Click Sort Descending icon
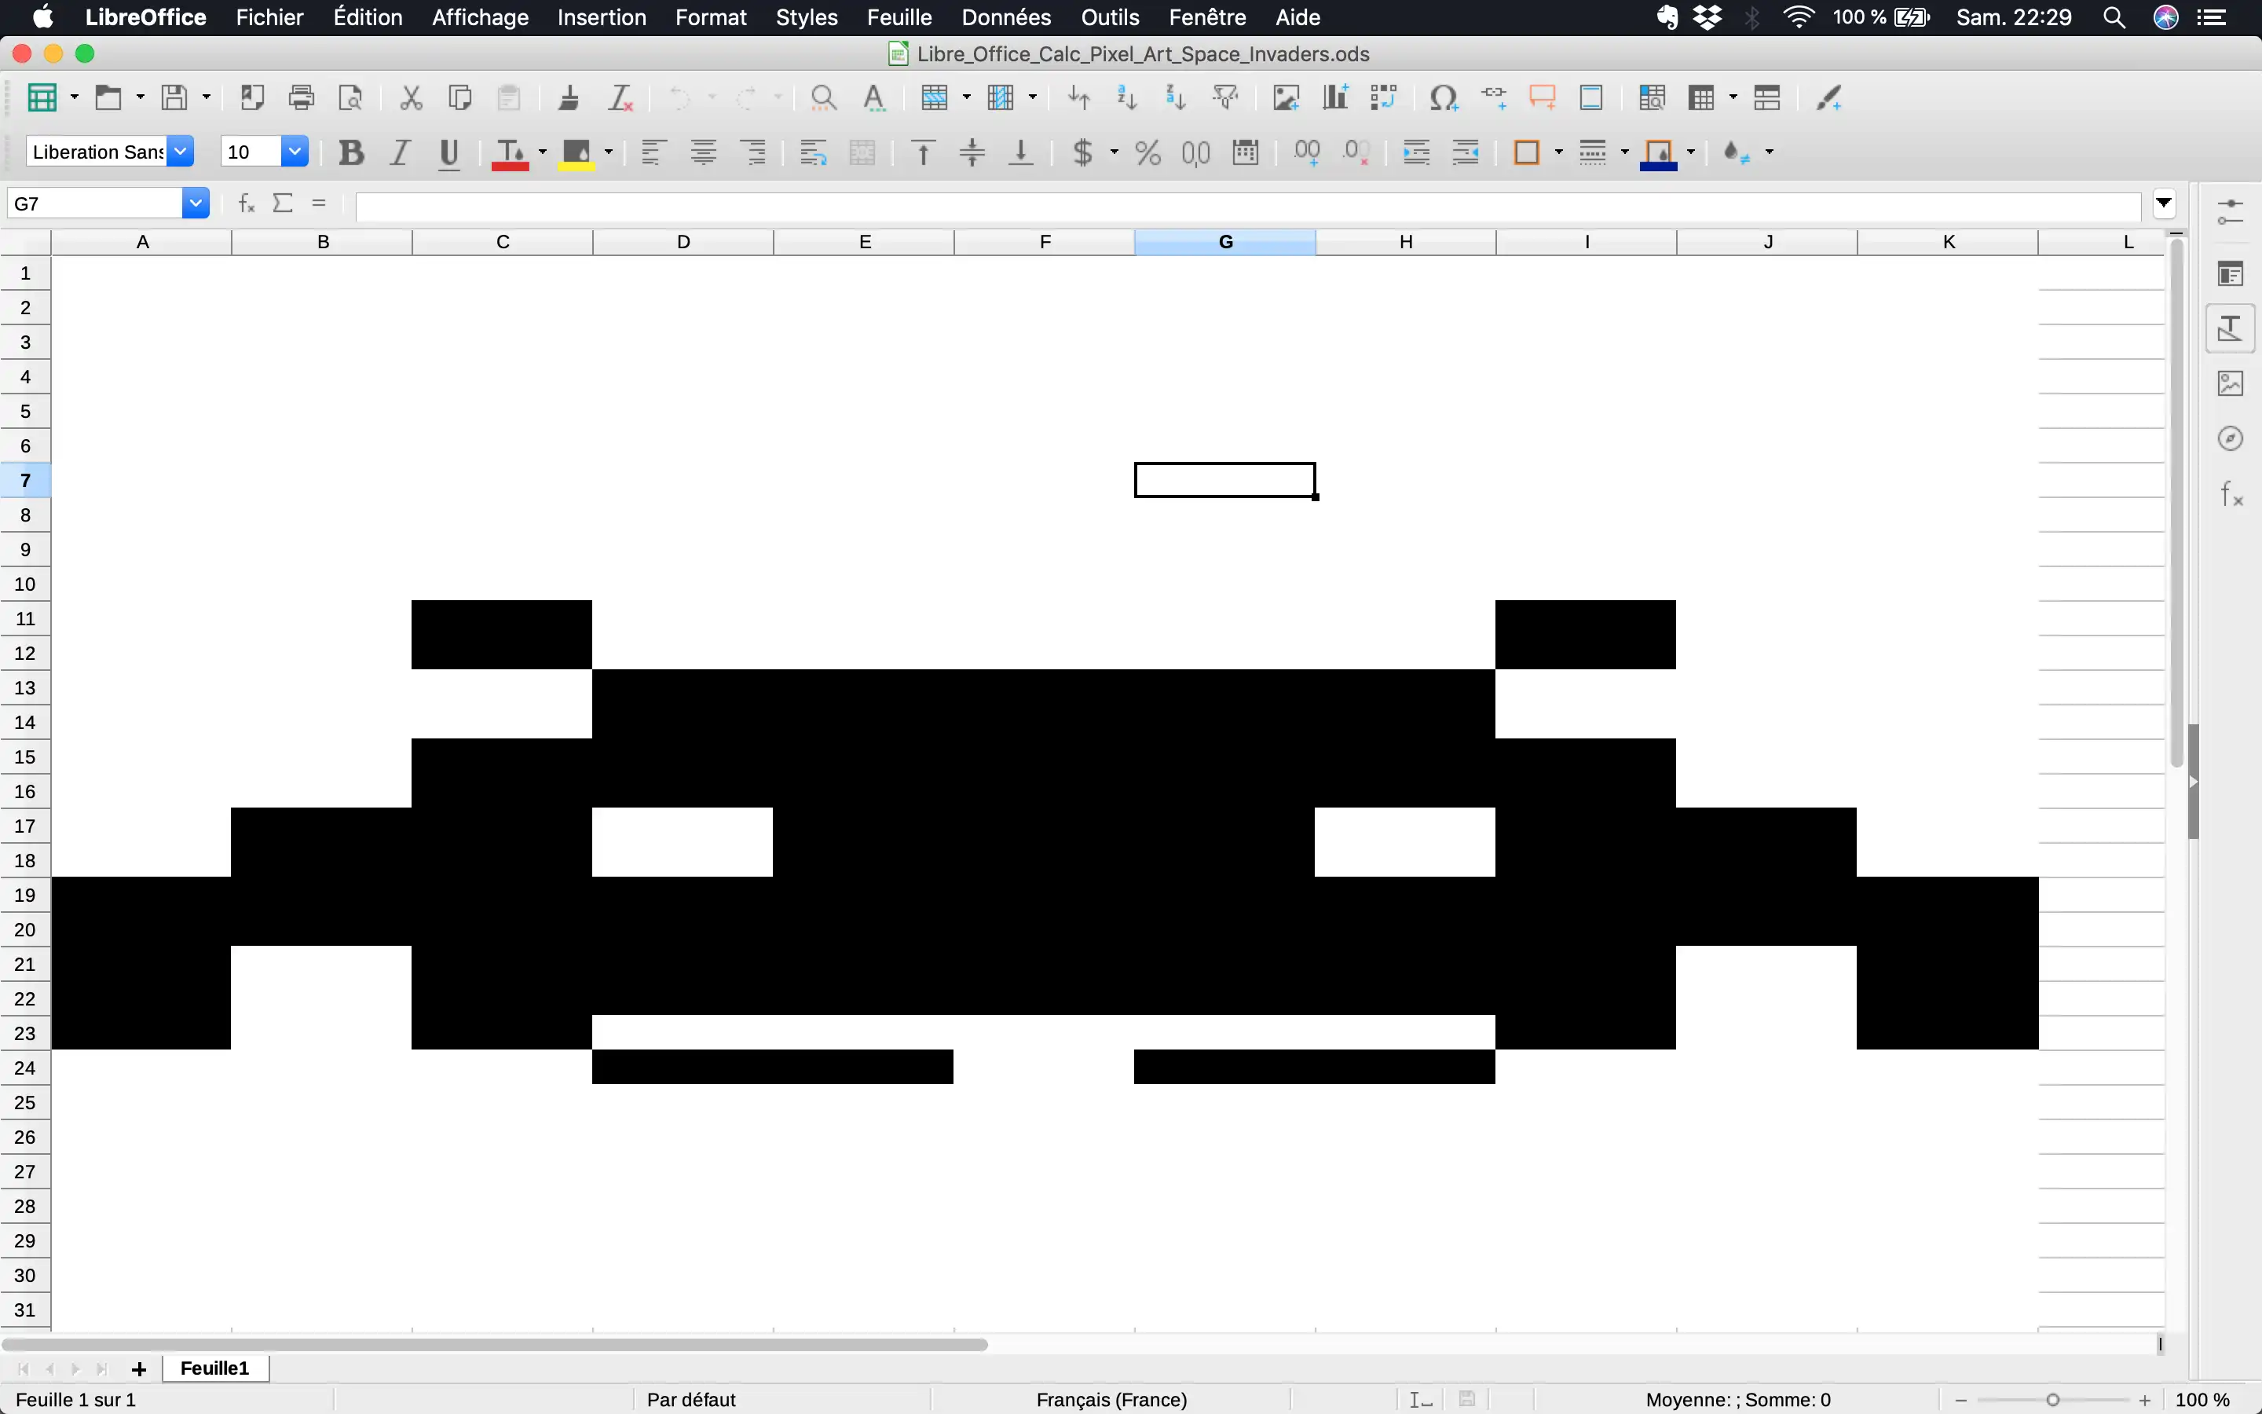 [1176, 97]
